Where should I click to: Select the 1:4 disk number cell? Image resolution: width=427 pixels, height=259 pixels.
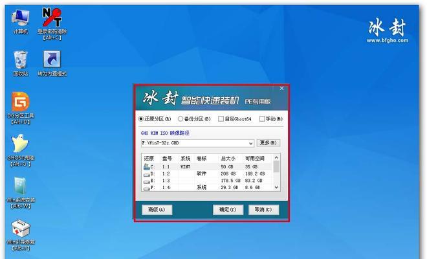166,188
